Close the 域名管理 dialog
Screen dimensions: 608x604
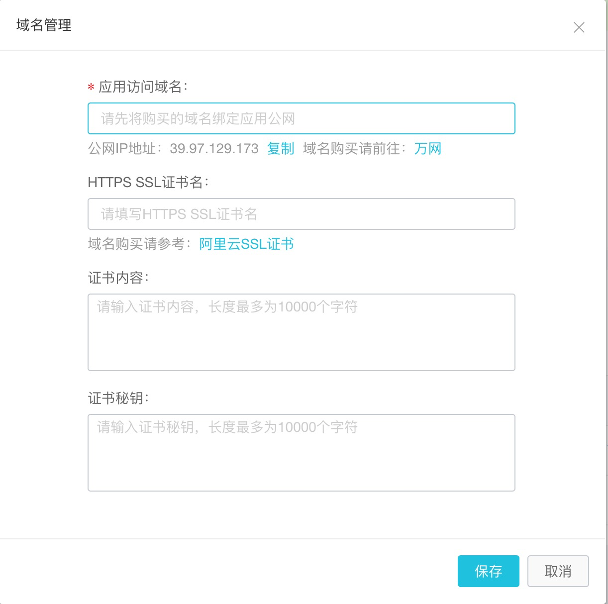point(579,27)
